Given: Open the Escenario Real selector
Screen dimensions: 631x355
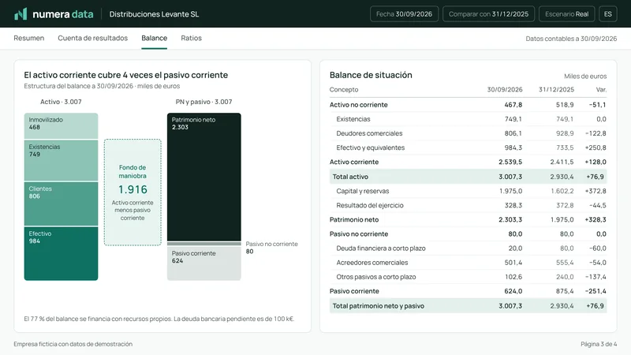Looking at the screenshot, I should click(x=566, y=14).
